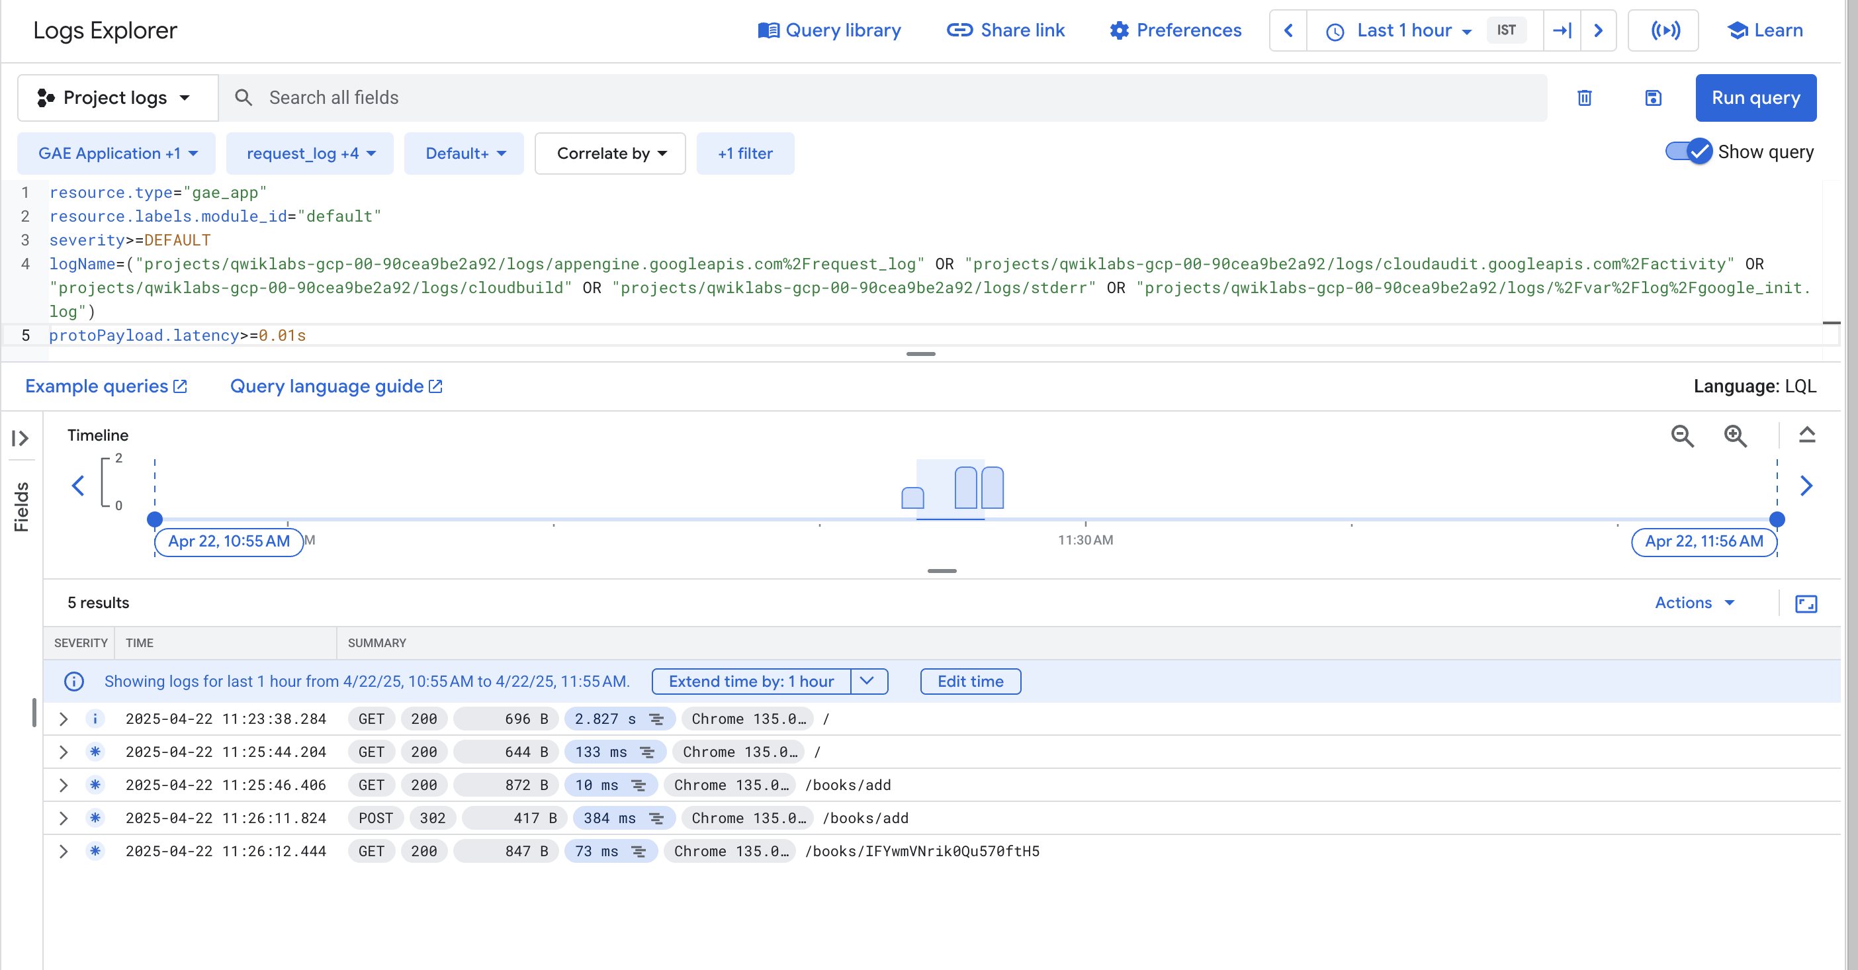Expand the 11:23:38.284 log entry
This screenshot has height=970, width=1858.
(x=64, y=719)
